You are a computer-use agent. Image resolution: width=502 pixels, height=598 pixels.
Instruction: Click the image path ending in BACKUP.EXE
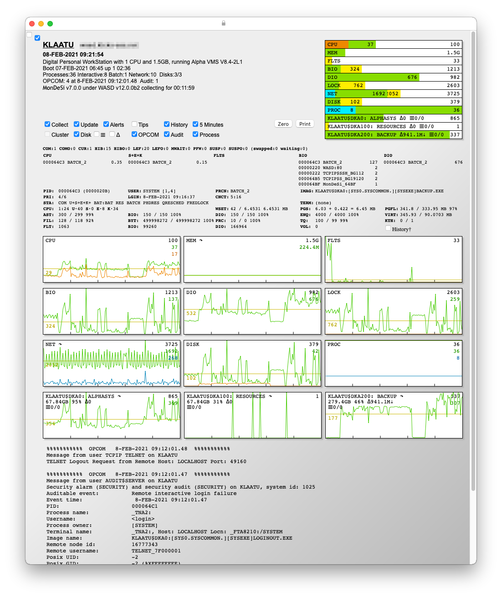(x=379, y=191)
